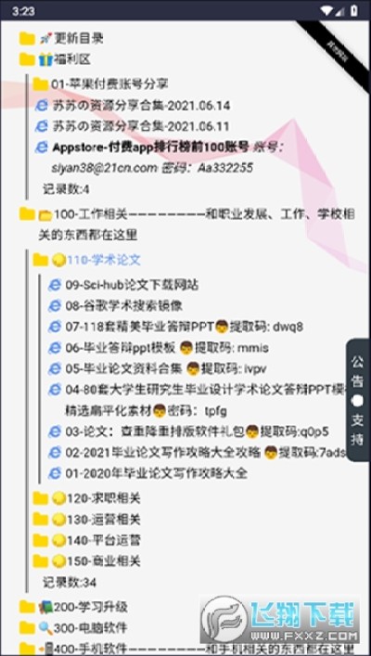Image resolution: width=371 pixels, height=656 pixels.
Task: Click the folder icon for 300-电脑软件
Action: [x=27, y=627]
